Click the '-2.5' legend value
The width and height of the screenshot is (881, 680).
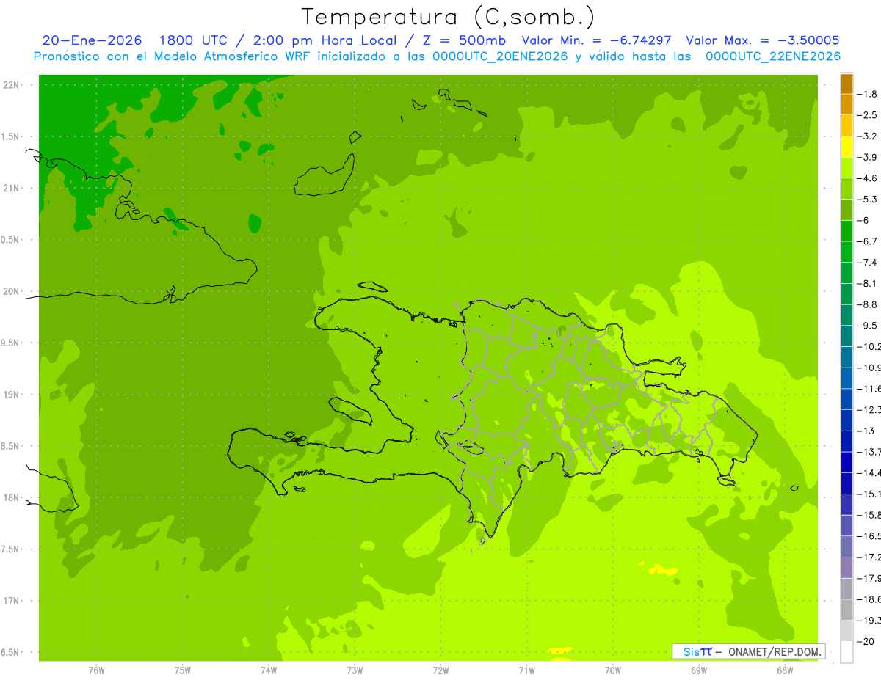click(x=866, y=115)
